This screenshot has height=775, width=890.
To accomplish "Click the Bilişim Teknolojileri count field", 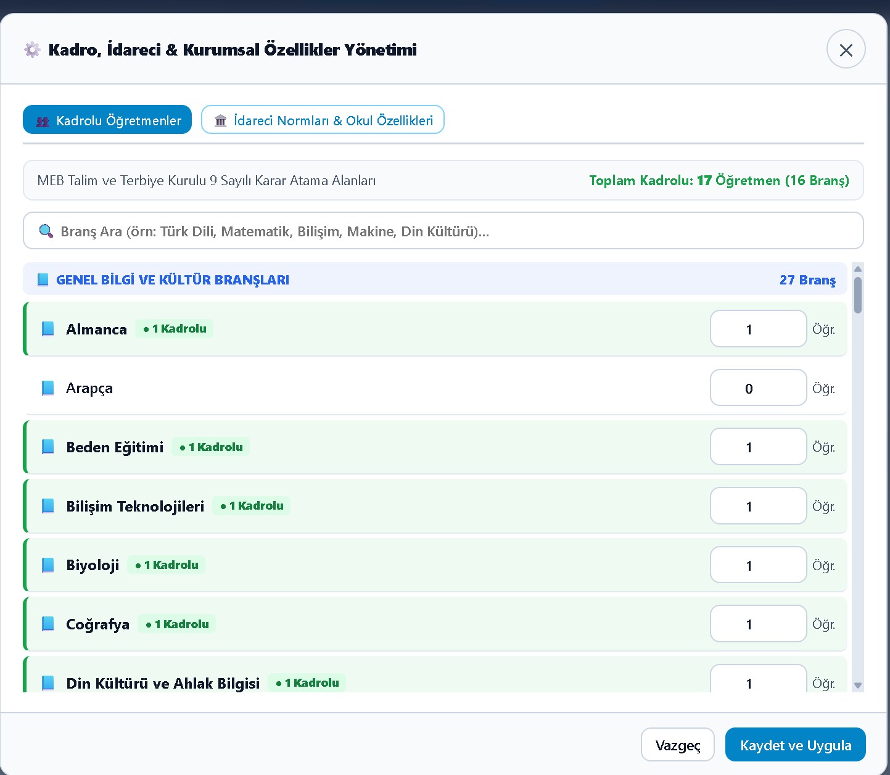I will pyautogui.click(x=759, y=506).
